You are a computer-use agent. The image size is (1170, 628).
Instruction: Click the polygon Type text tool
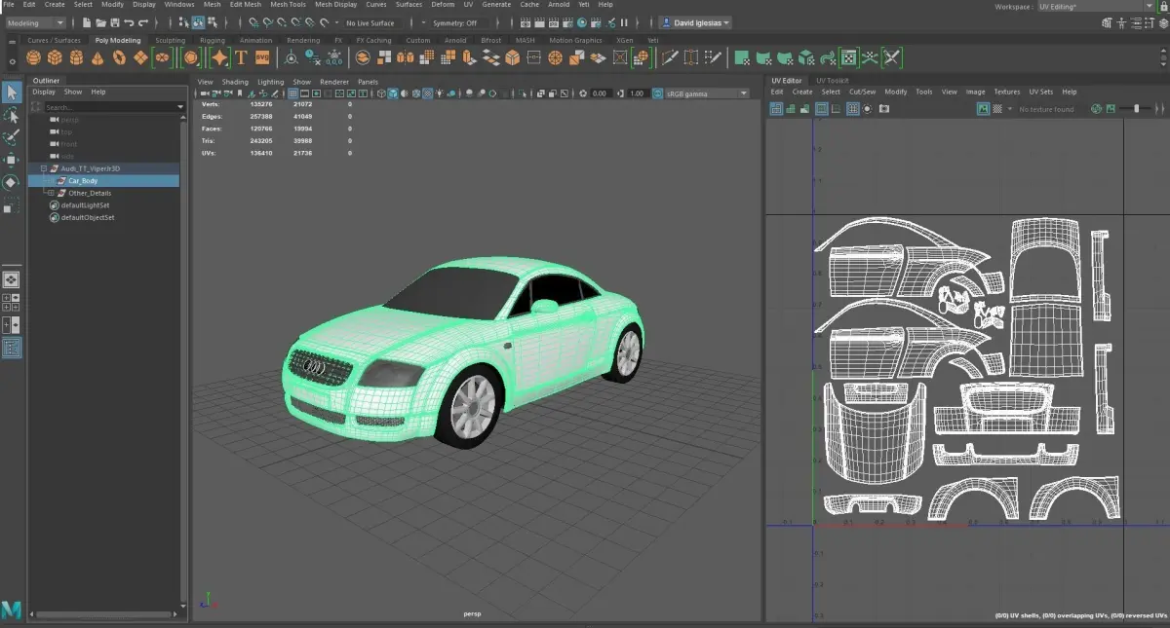pos(242,58)
